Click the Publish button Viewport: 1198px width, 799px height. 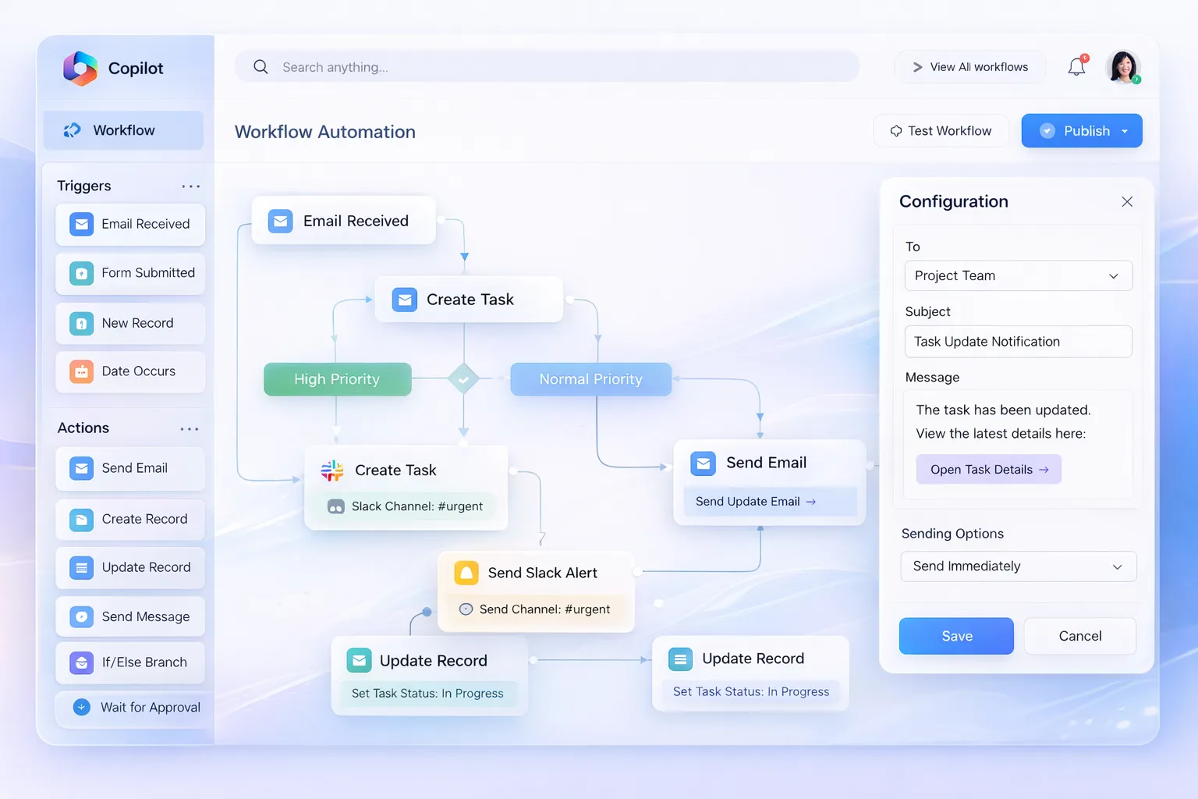coord(1082,131)
